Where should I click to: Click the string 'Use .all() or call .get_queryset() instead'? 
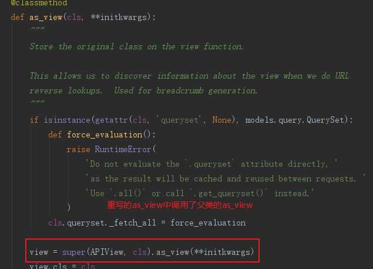coord(200,193)
